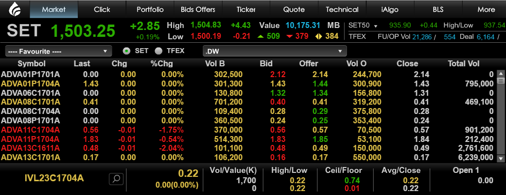Image resolution: width=506 pixels, height=195 pixels.
Task: Click the ceiling price 0.74
Action: point(352,181)
